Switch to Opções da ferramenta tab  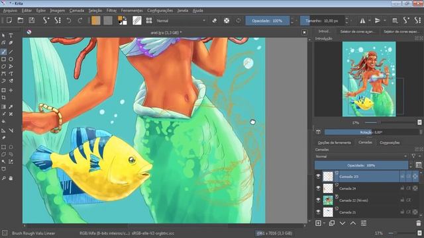pos(334,143)
